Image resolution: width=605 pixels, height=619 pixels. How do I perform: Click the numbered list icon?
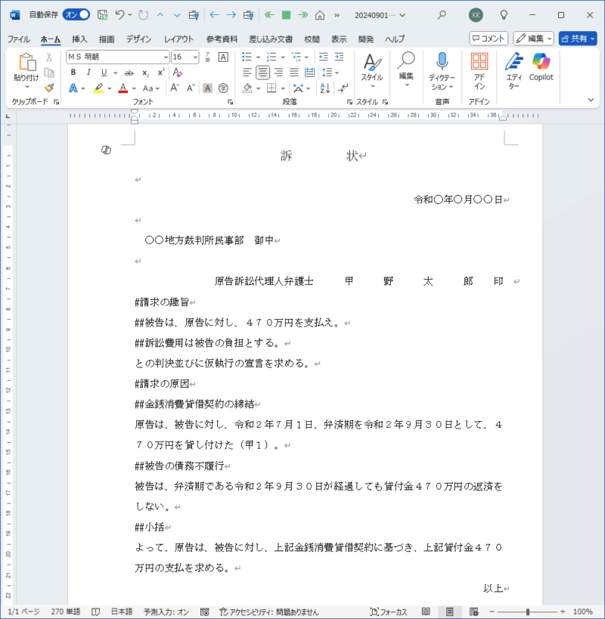[271, 57]
